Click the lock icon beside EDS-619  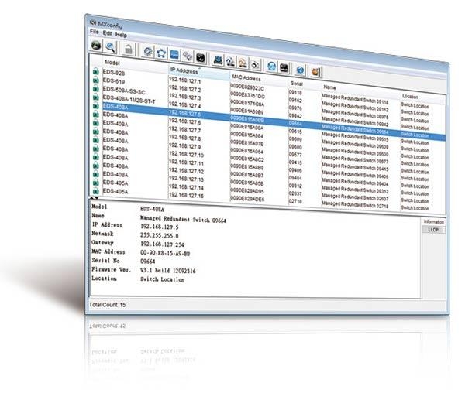(x=95, y=80)
